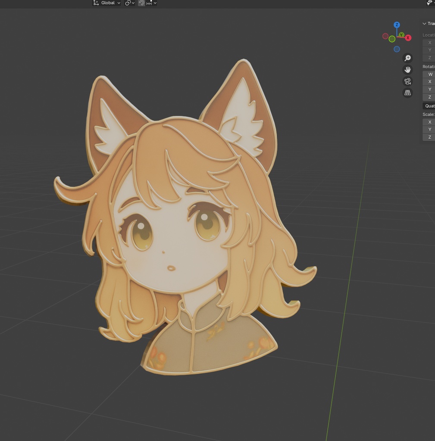Click the pan view hand icon
The height and width of the screenshot is (441, 435).
pyautogui.click(x=408, y=69)
